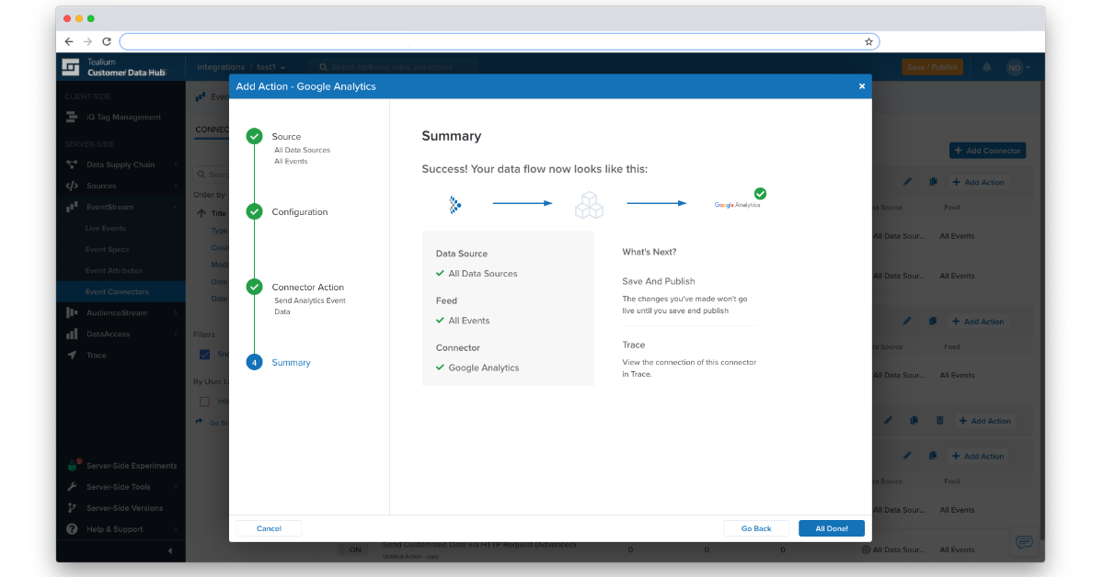
Task: Open the chat bubble widget
Action: [x=1023, y=540]
